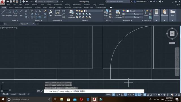
Task: Open the Clipboard panel
Action: (165, 13)
